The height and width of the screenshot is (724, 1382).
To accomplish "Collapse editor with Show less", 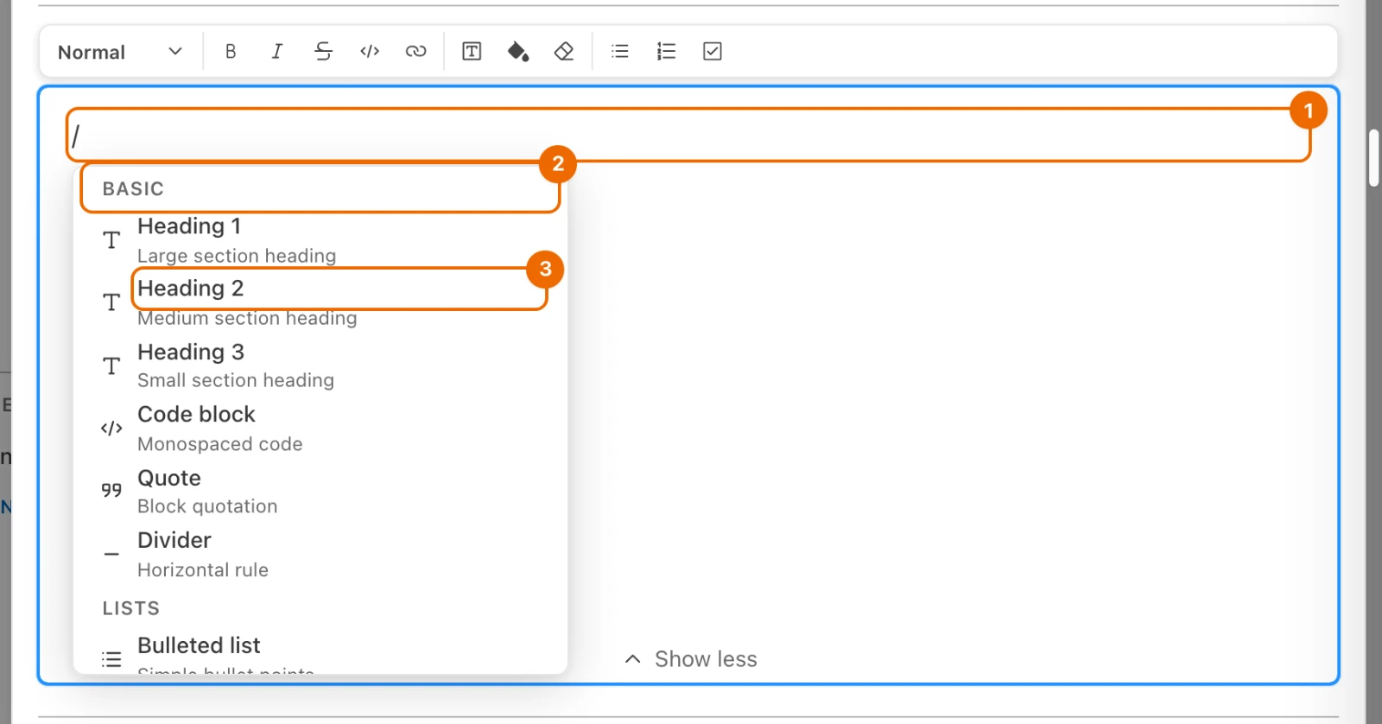I will 690,659.
